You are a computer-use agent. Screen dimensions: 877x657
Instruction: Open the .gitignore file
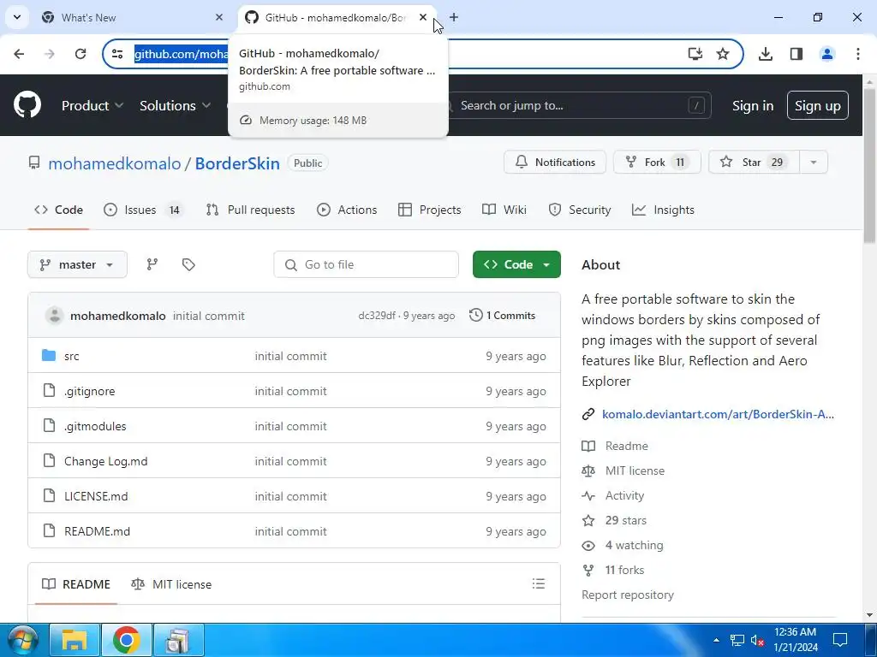point(89,391)
